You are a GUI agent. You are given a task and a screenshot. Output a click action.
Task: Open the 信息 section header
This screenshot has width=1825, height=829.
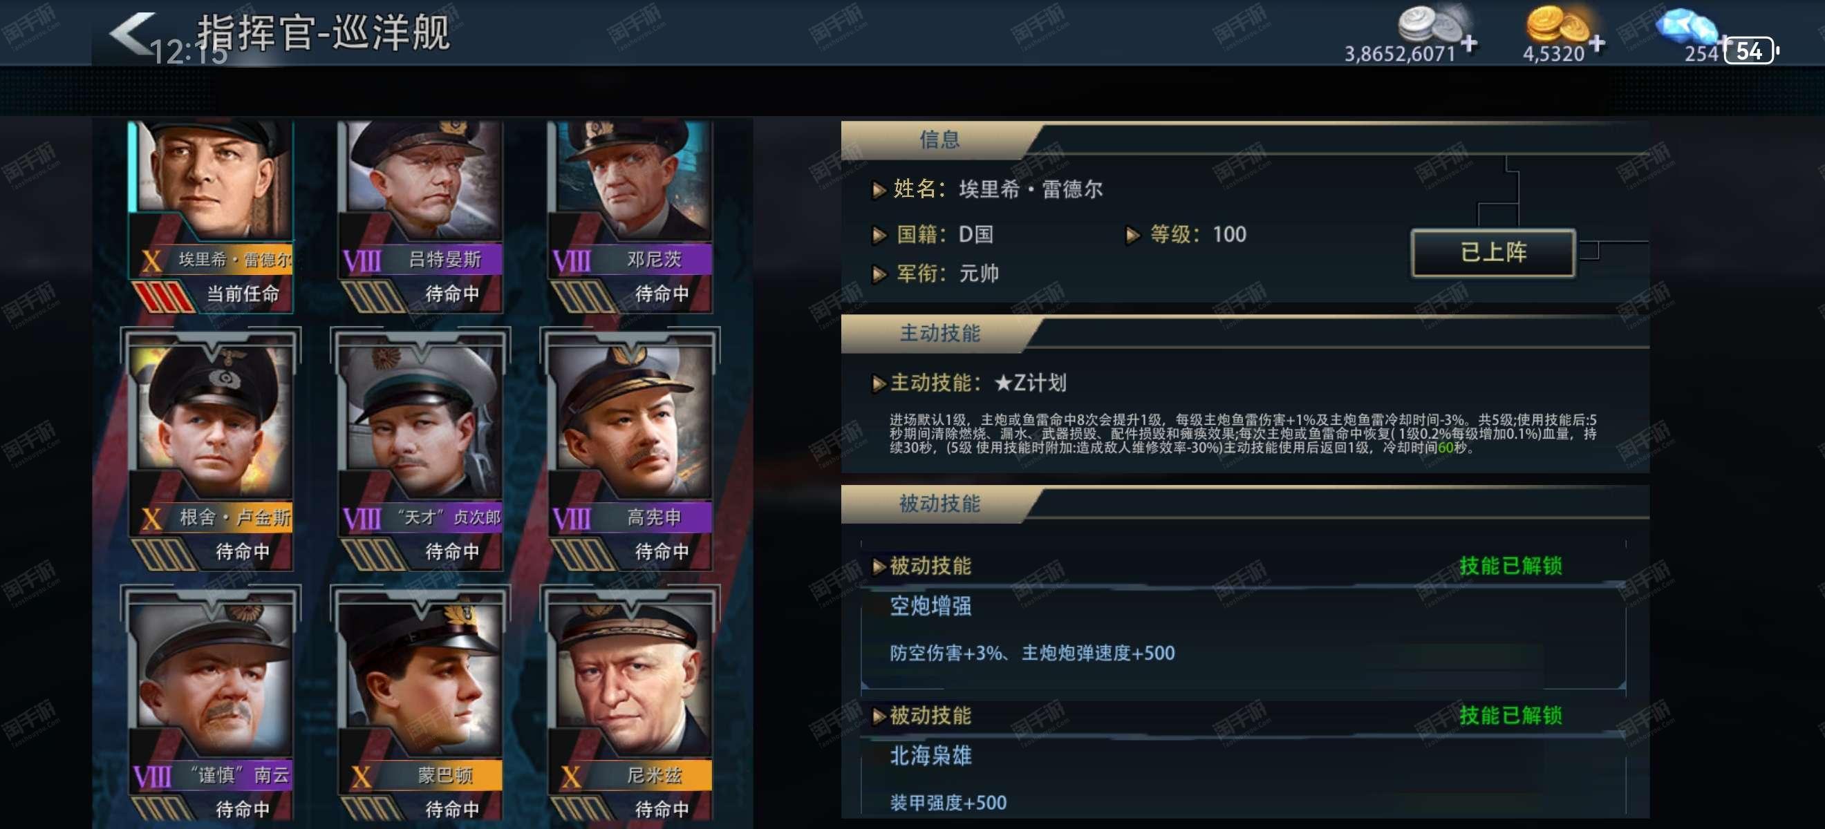939,140
